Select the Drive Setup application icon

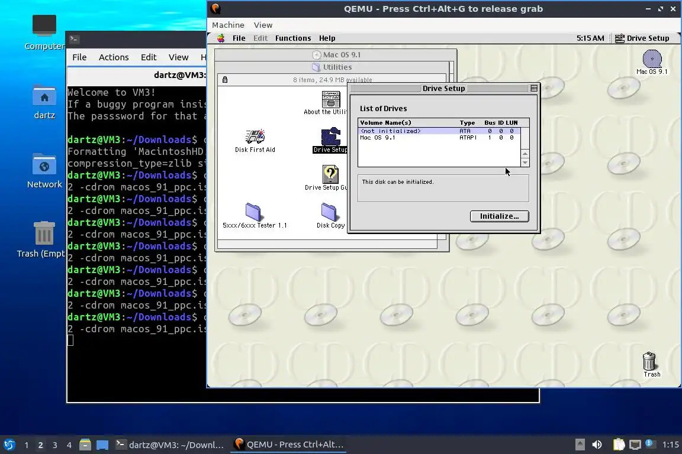point(330,137)
